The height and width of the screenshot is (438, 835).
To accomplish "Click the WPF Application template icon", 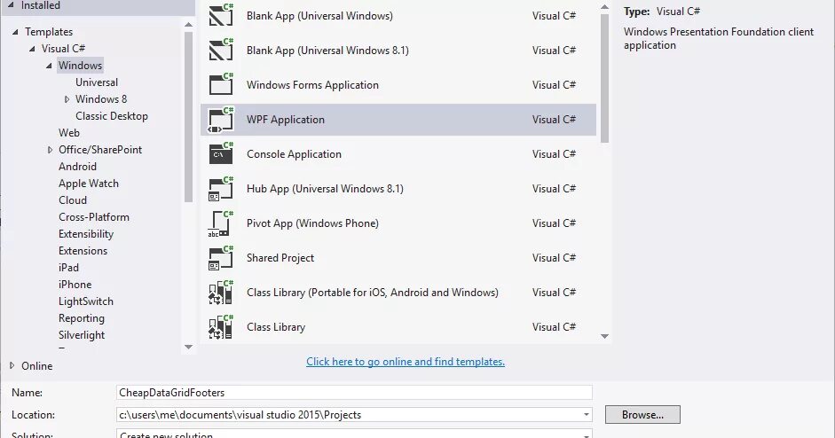I will click(x=221, y=119).
